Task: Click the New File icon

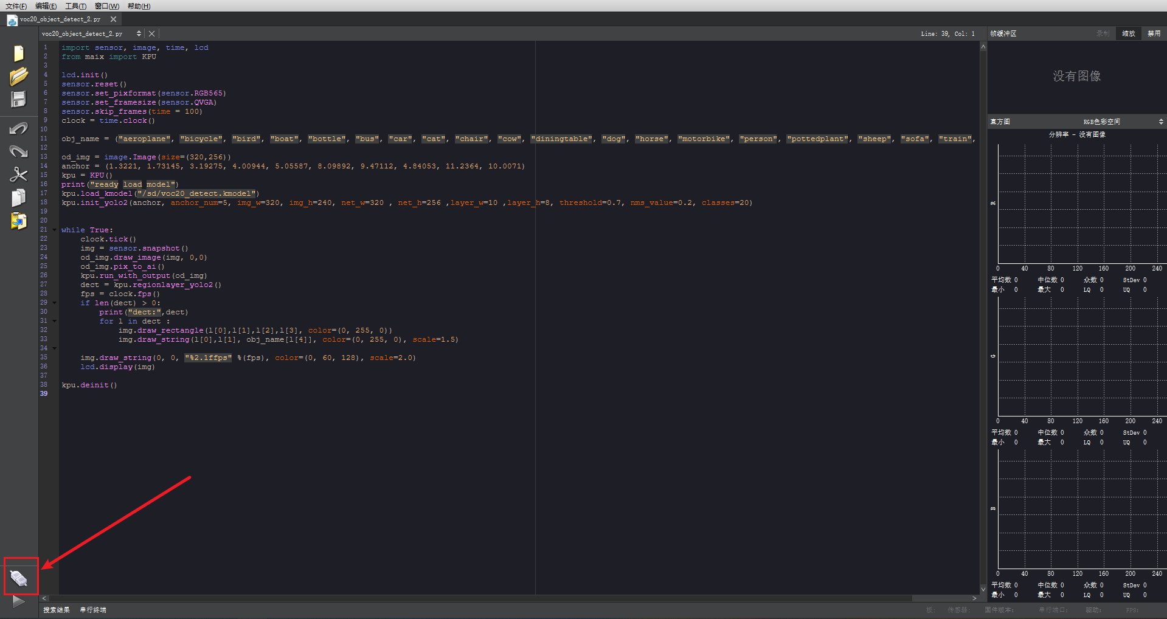Action: pos(19,54)
